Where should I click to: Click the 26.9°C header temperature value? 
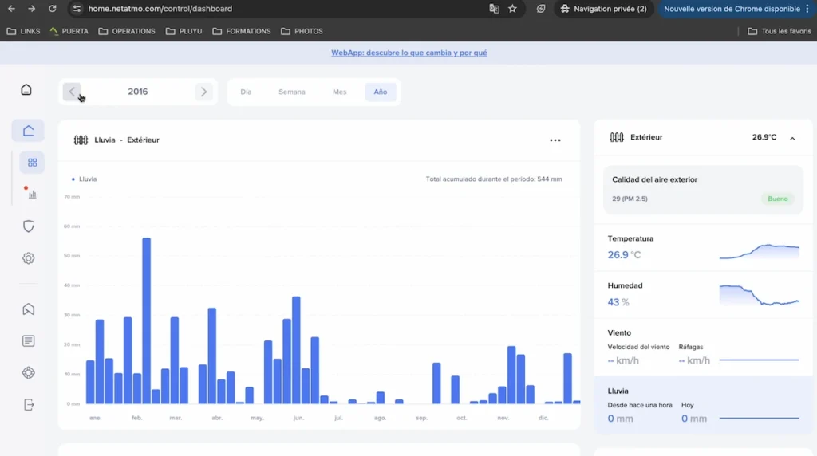pos(764,137)
